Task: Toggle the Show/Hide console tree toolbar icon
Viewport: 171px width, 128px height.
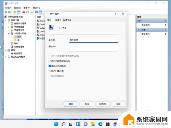Action: [18, 12]
